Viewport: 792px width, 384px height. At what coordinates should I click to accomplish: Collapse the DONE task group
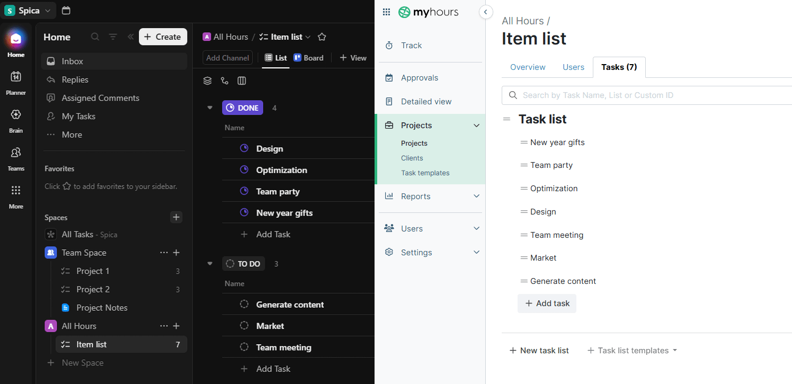210,107
